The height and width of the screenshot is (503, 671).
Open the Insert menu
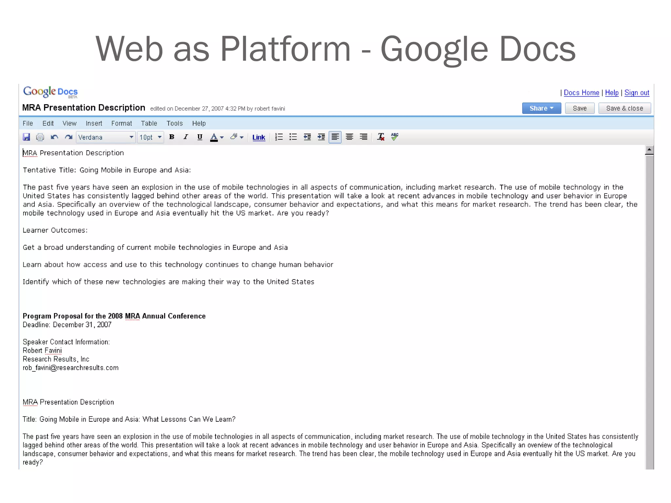pyautogui.click(x=94, y=123)
